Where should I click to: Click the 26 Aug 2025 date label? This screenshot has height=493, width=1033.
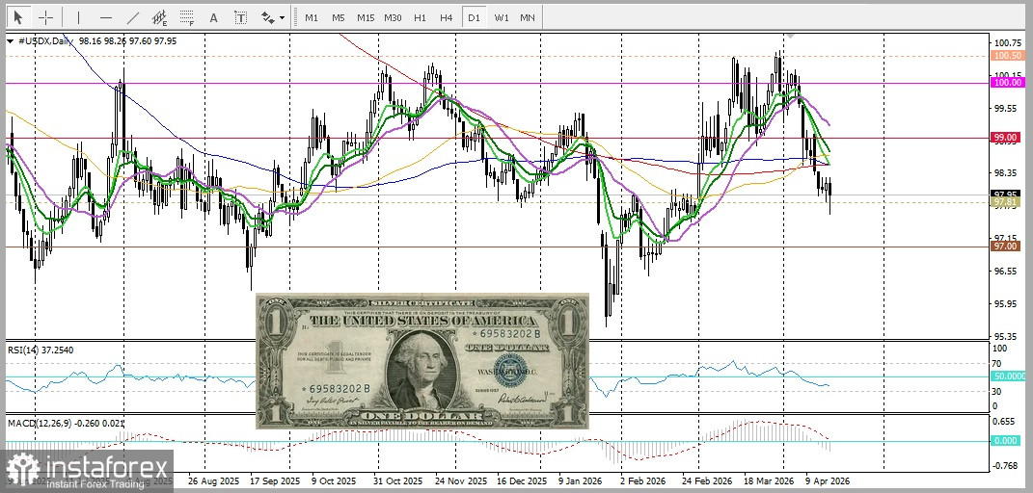pos(211,481)
